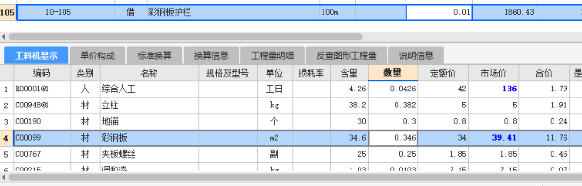The image size is (582, 186).
Task: Click the upper scrollbar left arrow
Action: pos(4,36)
